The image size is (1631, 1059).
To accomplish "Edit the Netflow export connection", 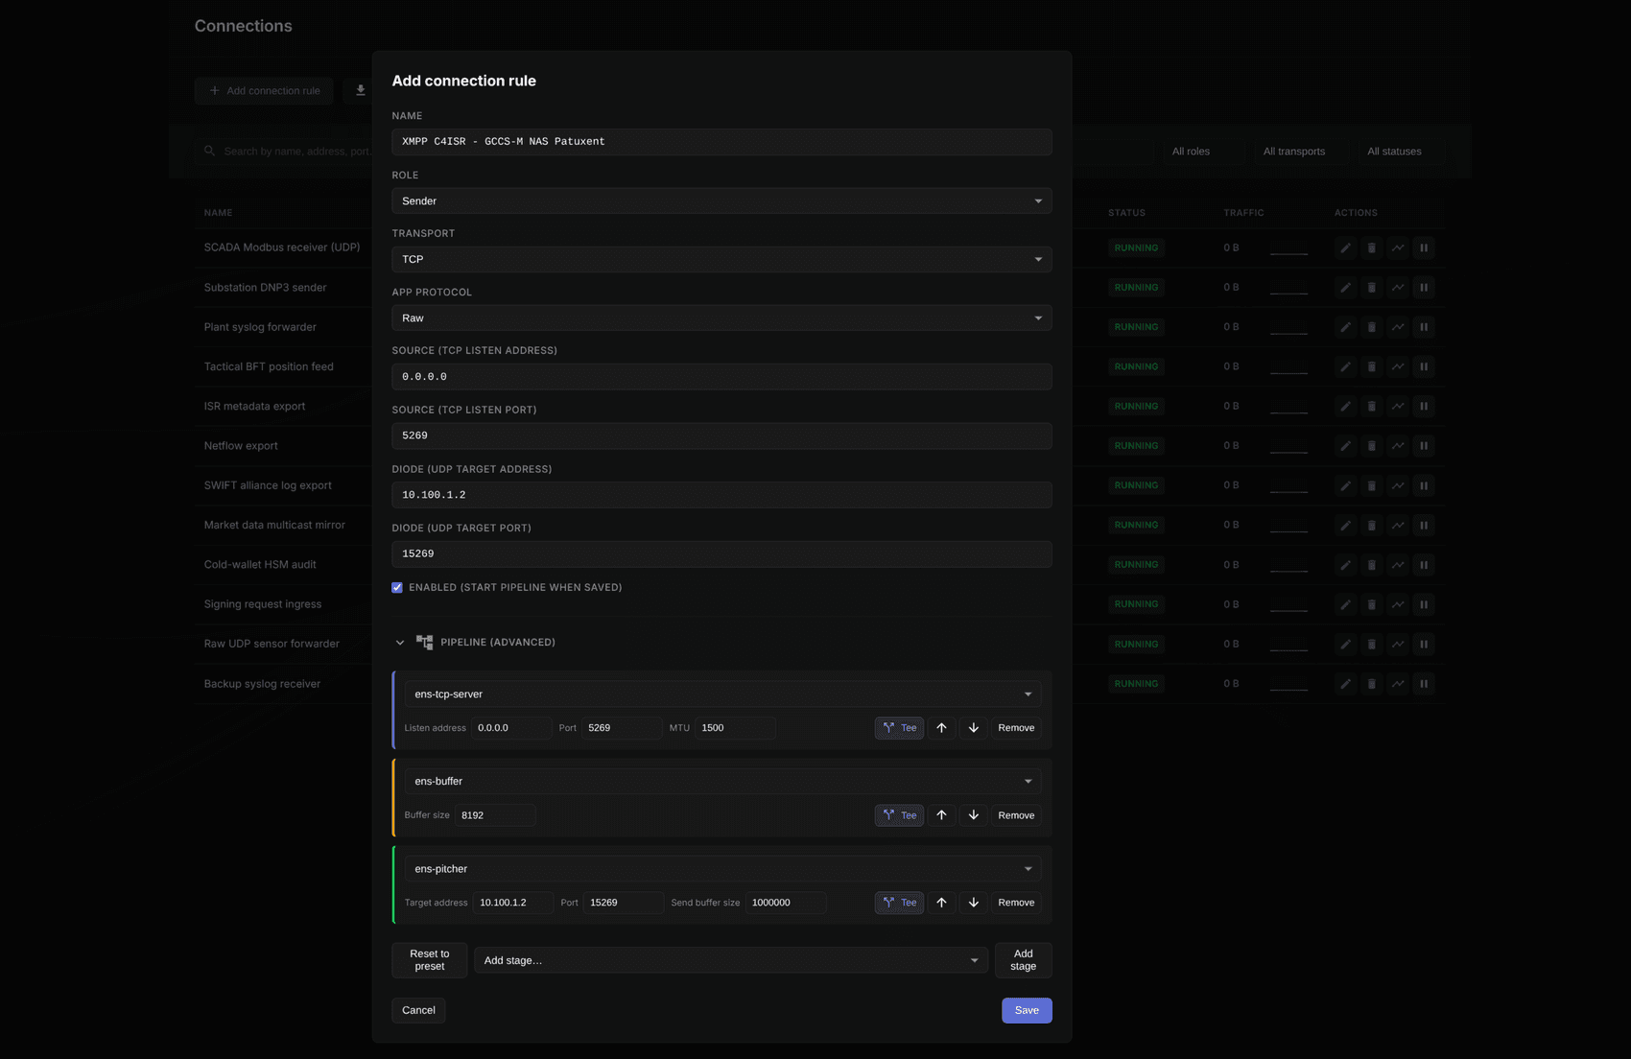I will 1345,446.
